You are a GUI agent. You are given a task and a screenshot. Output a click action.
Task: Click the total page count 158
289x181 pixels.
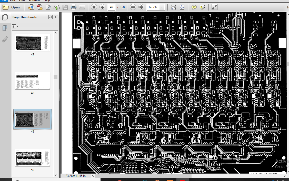122,7
